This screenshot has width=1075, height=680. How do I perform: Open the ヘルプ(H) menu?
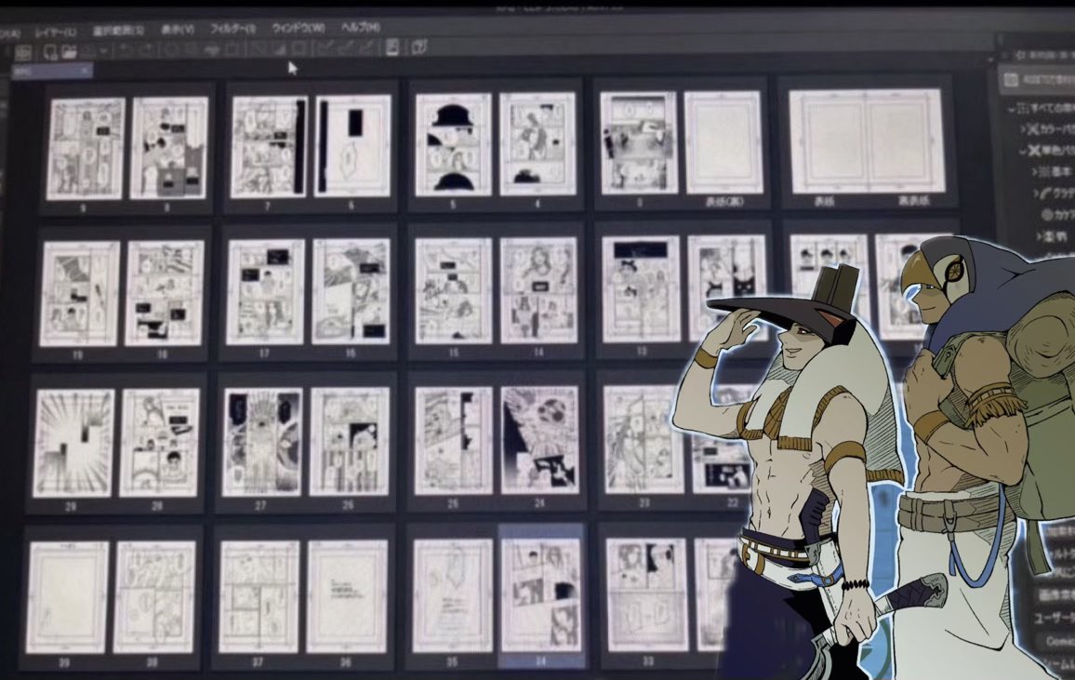pyautogui.click(x=361, y=27)
